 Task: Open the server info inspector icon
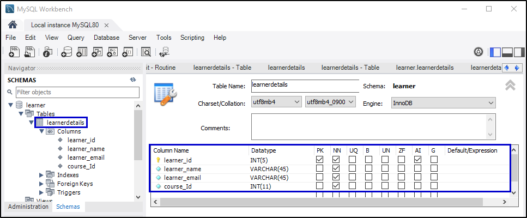[48, 51]
